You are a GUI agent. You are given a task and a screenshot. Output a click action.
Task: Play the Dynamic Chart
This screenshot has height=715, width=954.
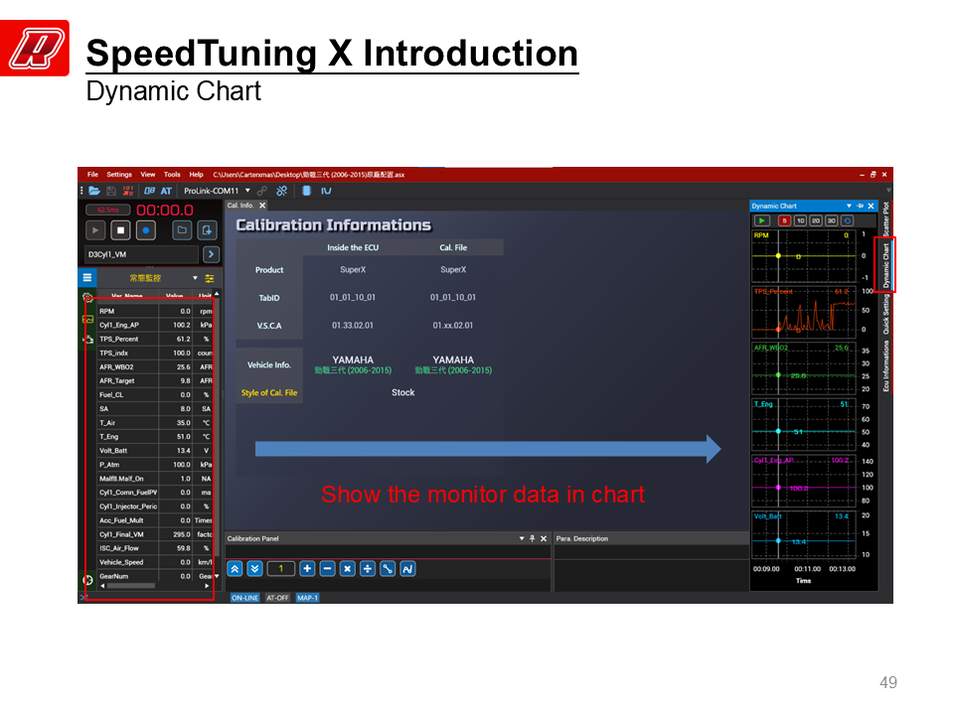point(762,220)
